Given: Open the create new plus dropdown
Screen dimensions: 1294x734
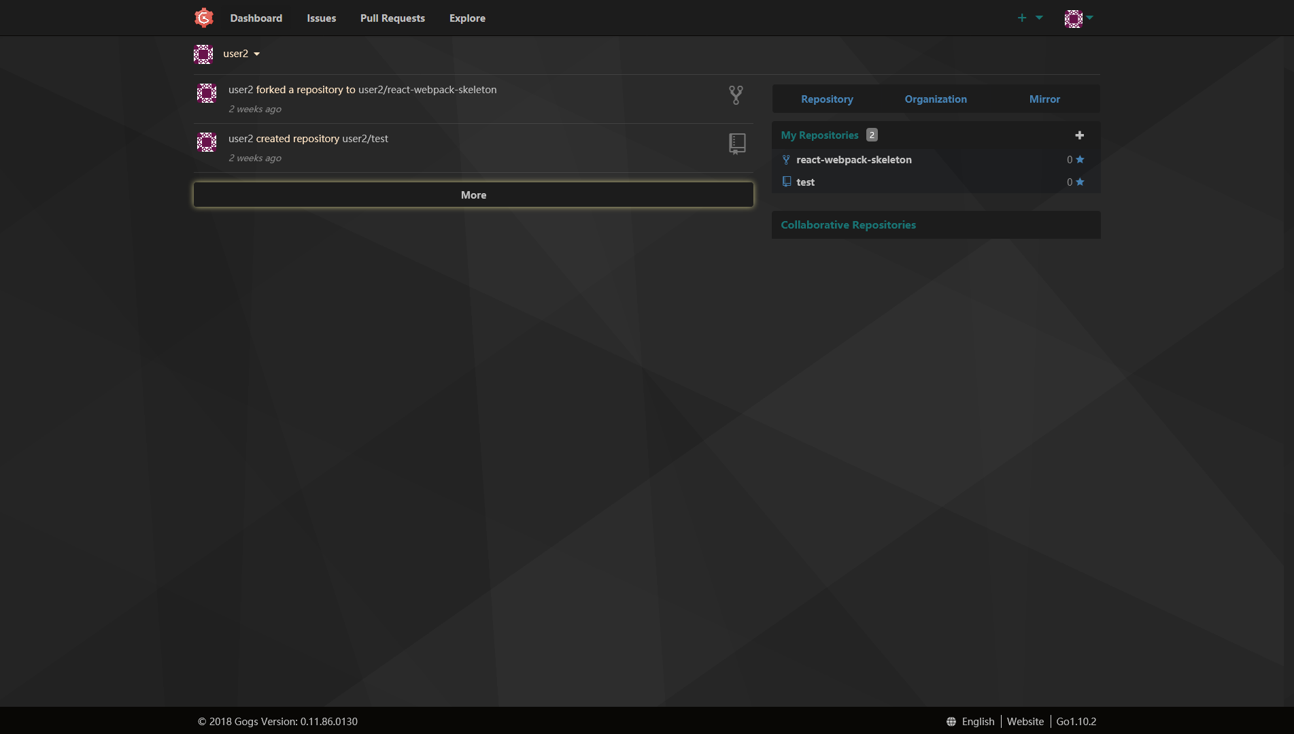Looking at the screenshot, I should 1029,18.
